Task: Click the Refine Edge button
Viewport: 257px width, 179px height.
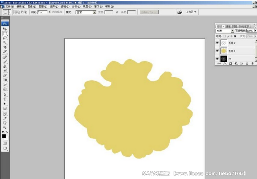Action: tap(149, 12)
